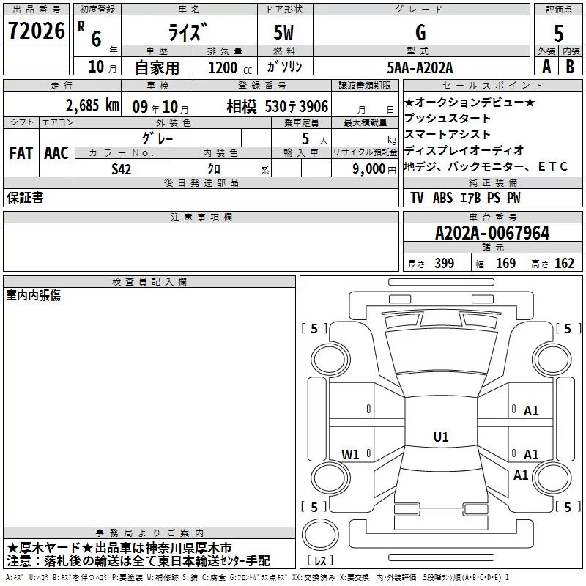The width and height of the screenshot is (586, 586).
Task: Click seating capacity 5 人
Action: (x=315, y=139)
